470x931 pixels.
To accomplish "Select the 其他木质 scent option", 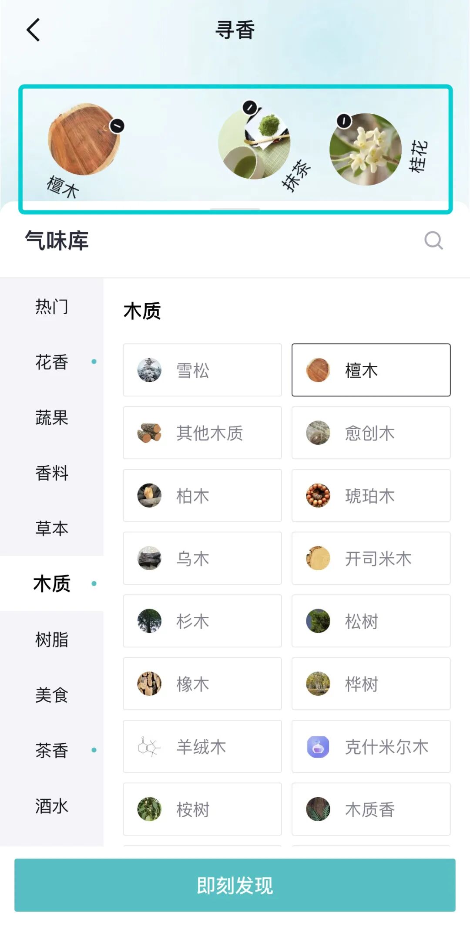I will (x=202, y=433).
